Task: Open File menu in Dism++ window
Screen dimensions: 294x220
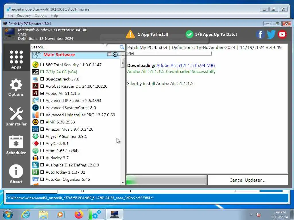Action: click(10, 15)
